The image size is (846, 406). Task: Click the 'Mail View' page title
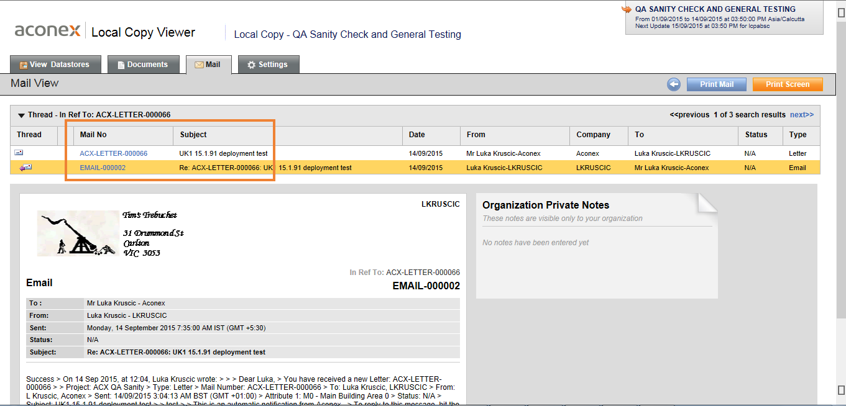[x=35, y=83]
